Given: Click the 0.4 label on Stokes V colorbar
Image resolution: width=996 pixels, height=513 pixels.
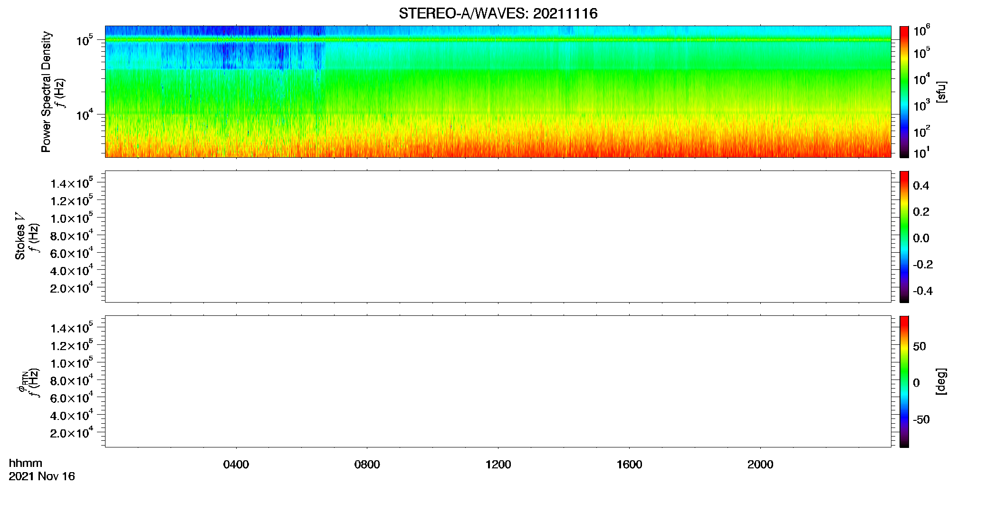Looking at the screenshot, I should [x=921, y=186].
